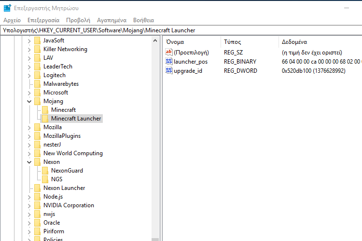
Task: Expand the JavaSoft key
Action: tap(29, 41)
